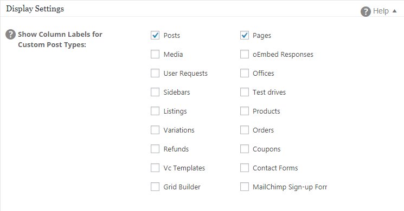The image size is (404, 211).
Task: Check the Orders checkbox
Action: pyautogui.click(x=245, y=130)
